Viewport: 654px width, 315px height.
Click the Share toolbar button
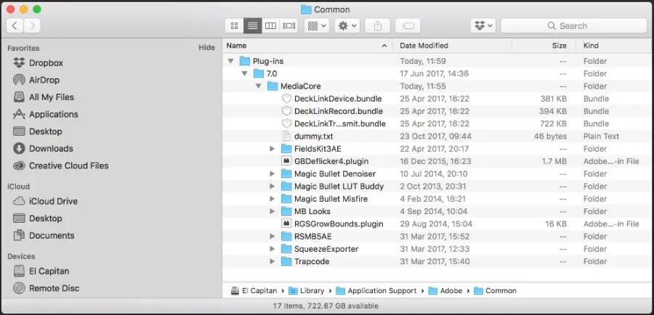pyautogui.click(x=377, y=26)
